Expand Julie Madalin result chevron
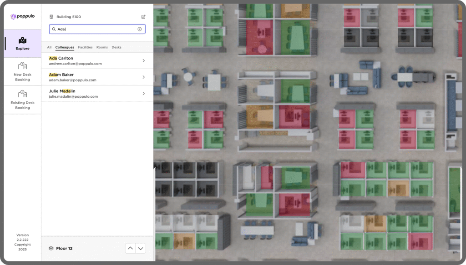 [x=143, y=94]
